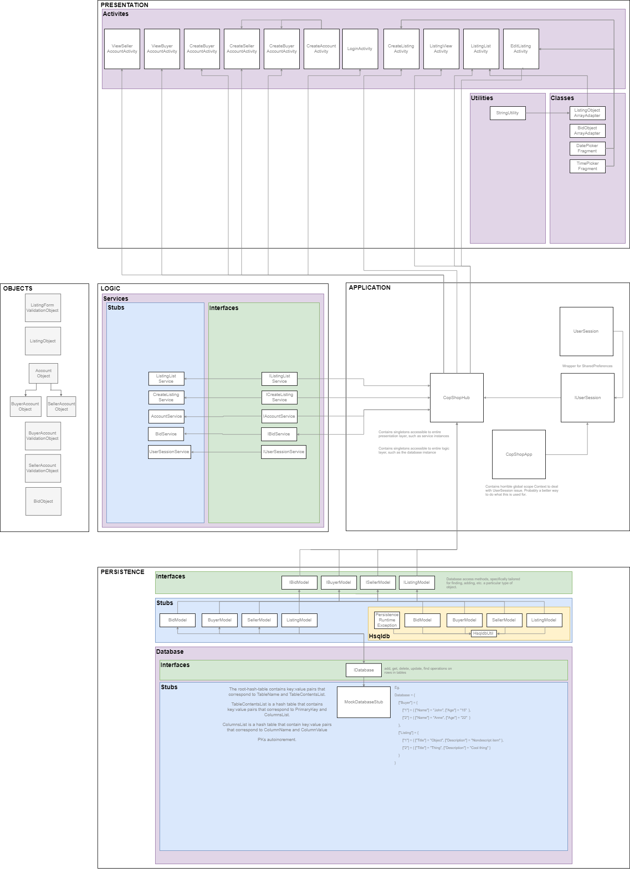Select the IListingList Service interface
The width and height of the screenshot is (630, 869).
pyautogui.click(x=279, y=379)
